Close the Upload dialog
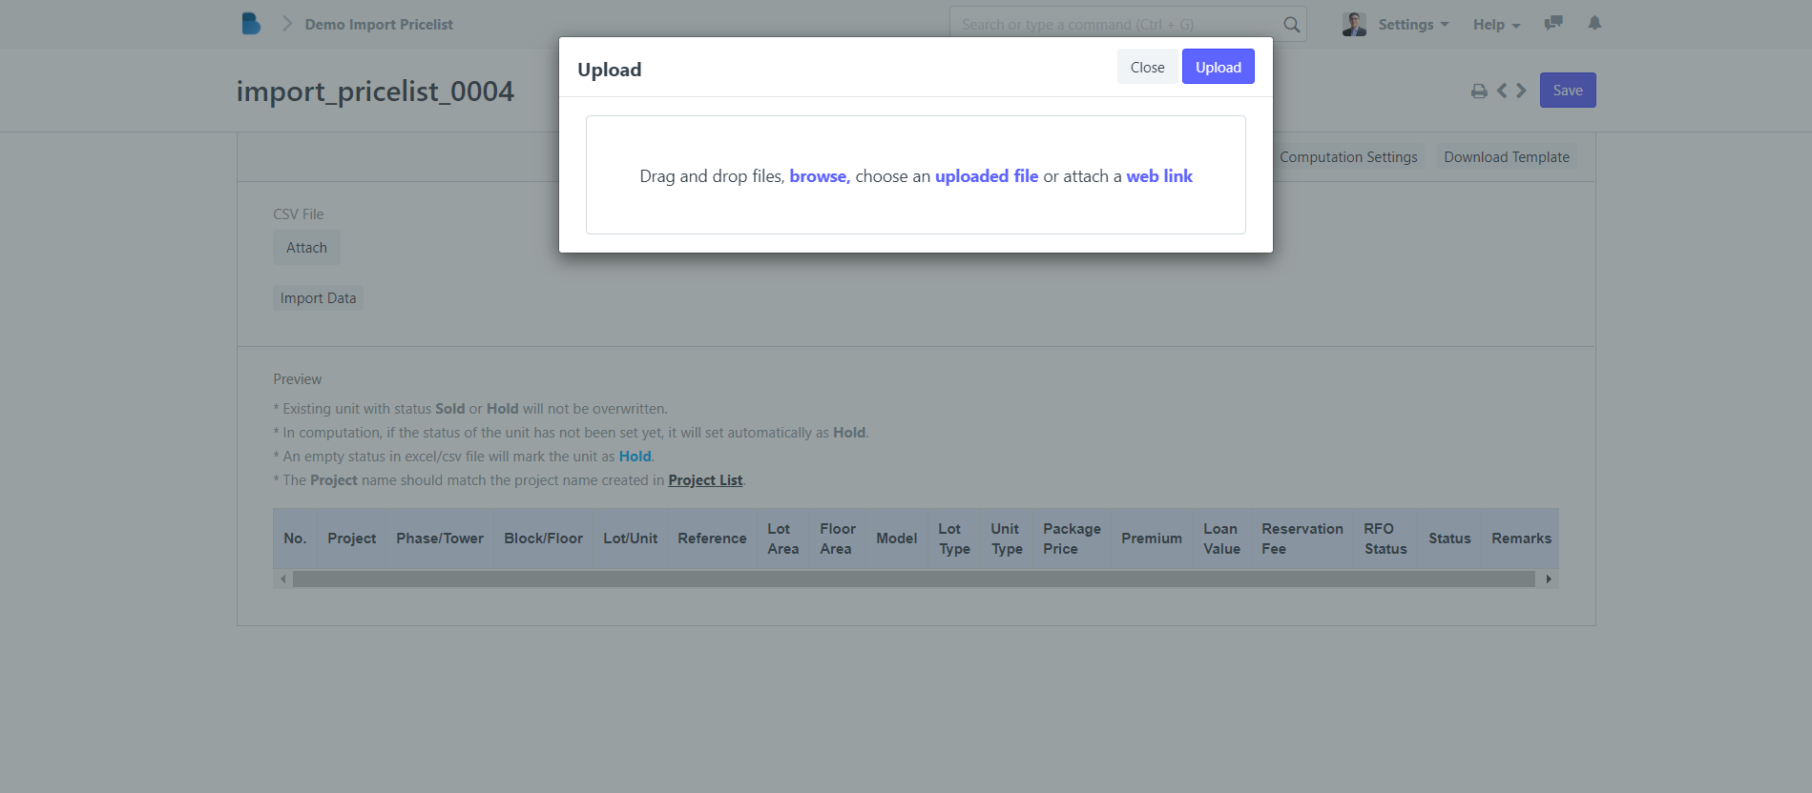 pyautogui.click(x=1147, y=68)
